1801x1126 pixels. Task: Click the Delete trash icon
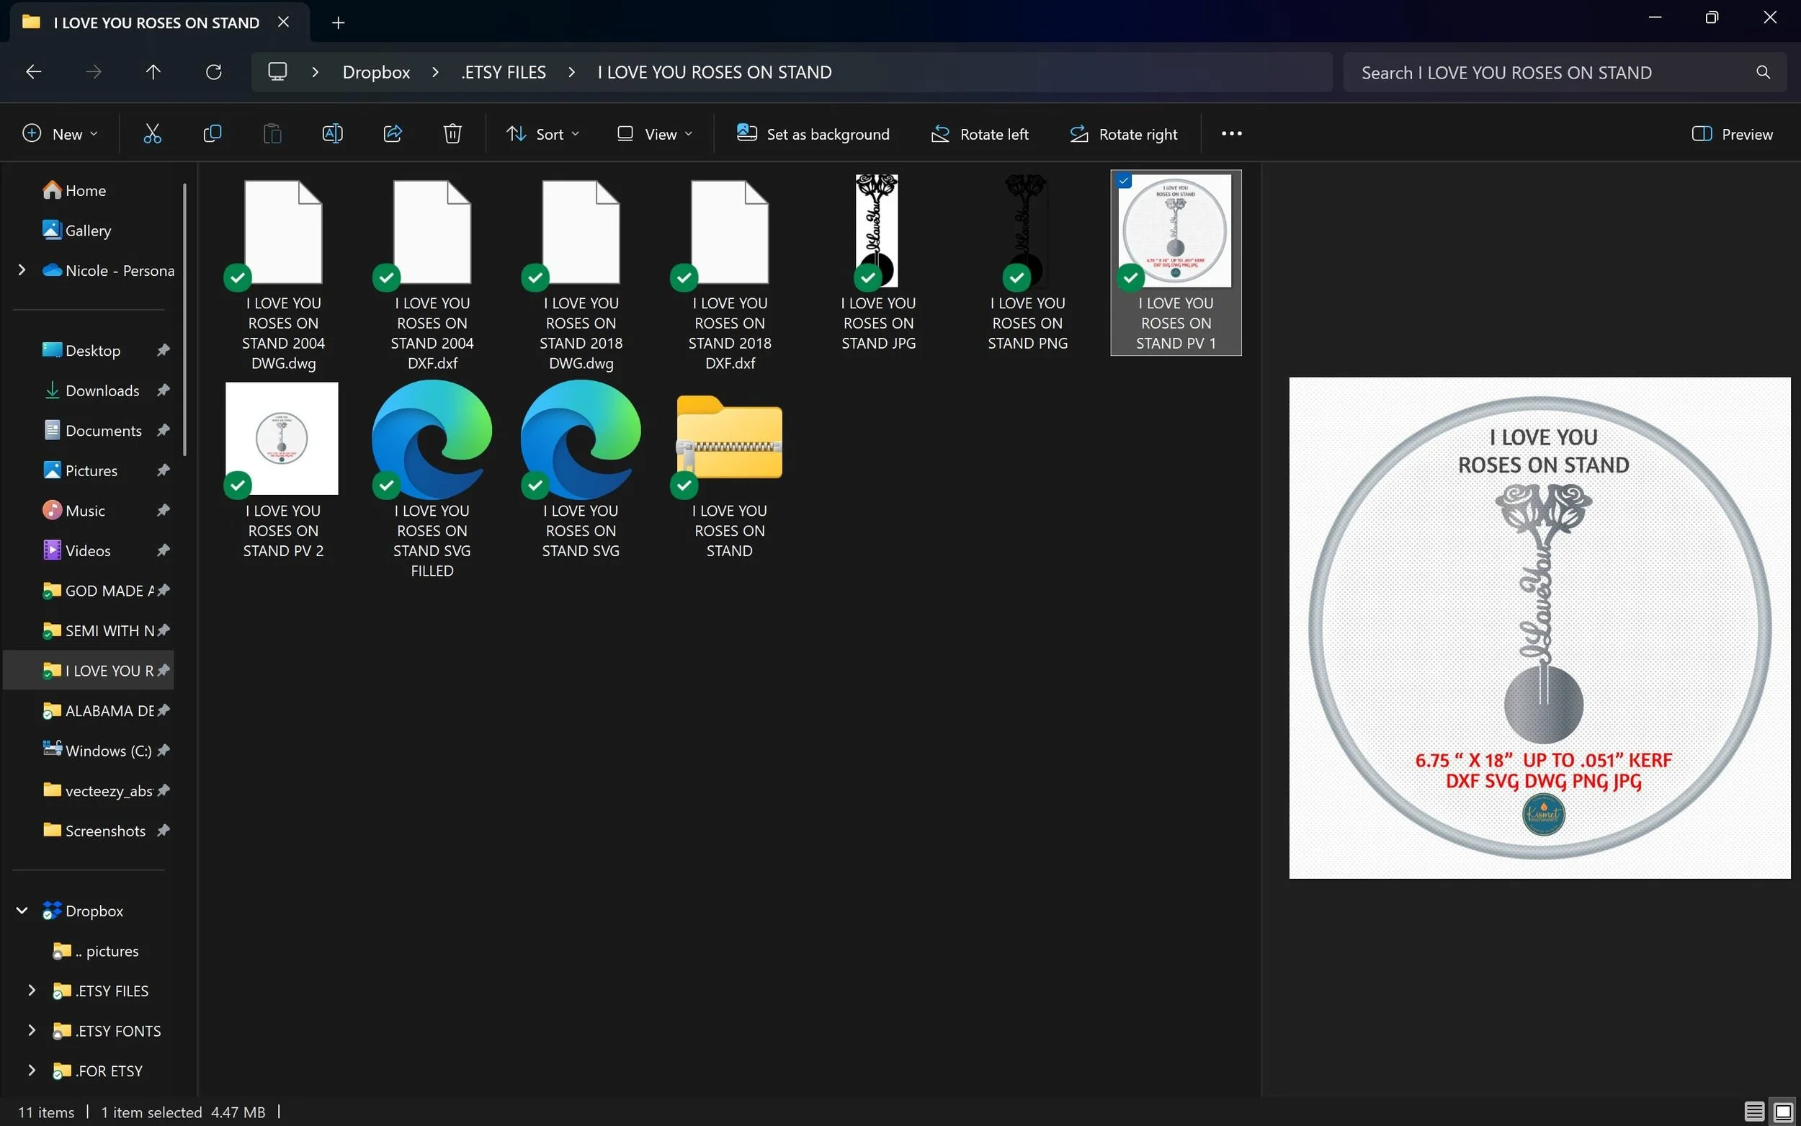coord(452,134)
